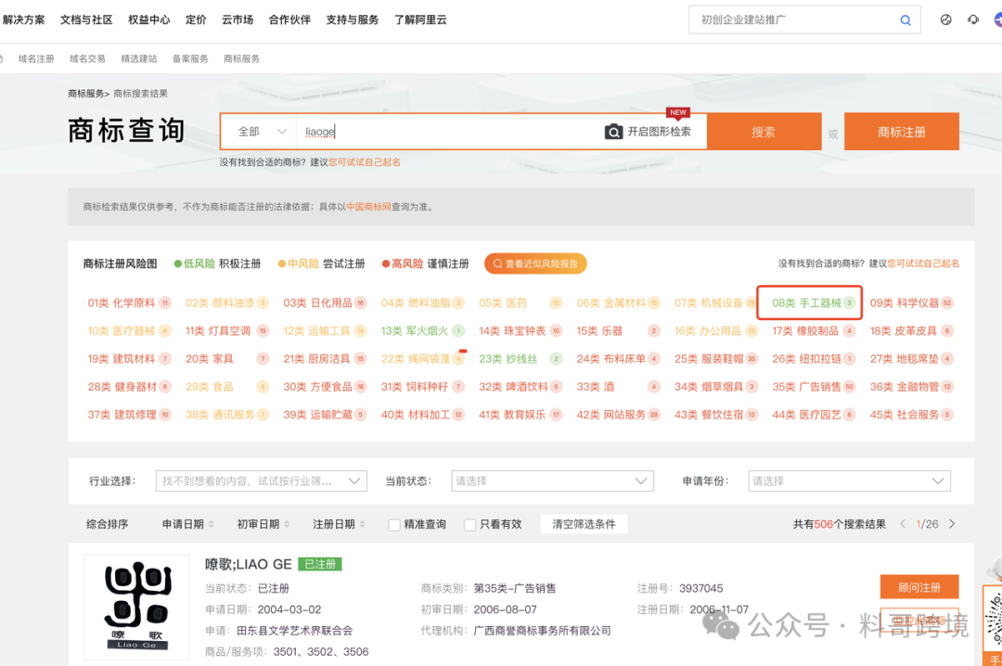This screenshot has width=1002, height=666.
Task: Click 商标服务 breadcrumb link
Action: tap(85, 94)
